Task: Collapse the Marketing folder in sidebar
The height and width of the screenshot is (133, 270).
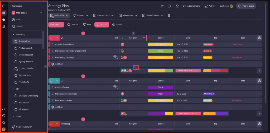Action: pos(14,34)
